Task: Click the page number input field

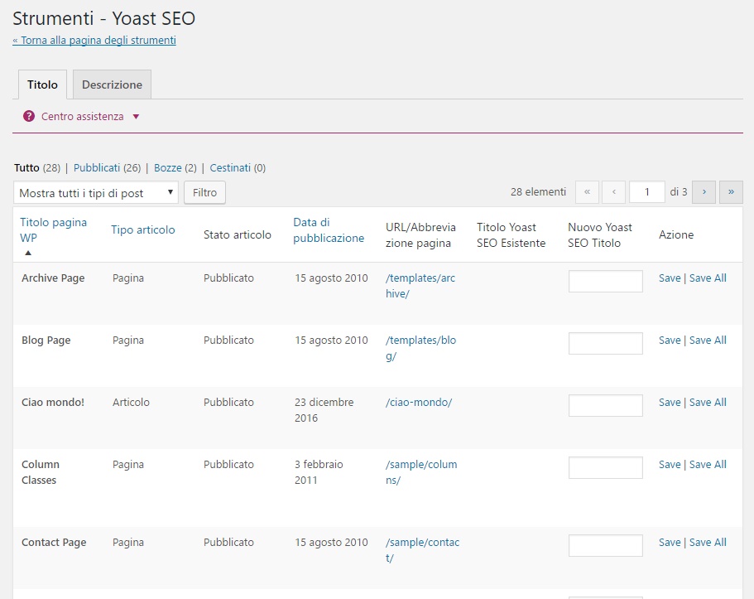Action: (646, 192)
